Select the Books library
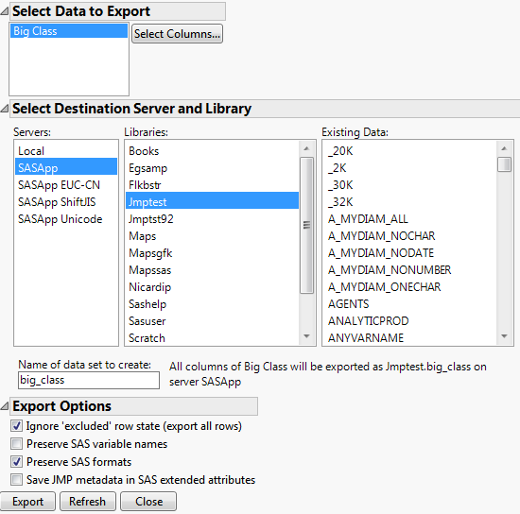Screen dimensions: 520x514 (212, 151)
